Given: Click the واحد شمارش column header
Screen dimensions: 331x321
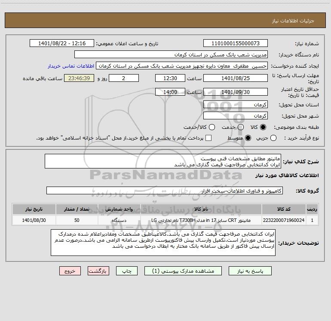Looking at the screenshot, I should point(119,209).
